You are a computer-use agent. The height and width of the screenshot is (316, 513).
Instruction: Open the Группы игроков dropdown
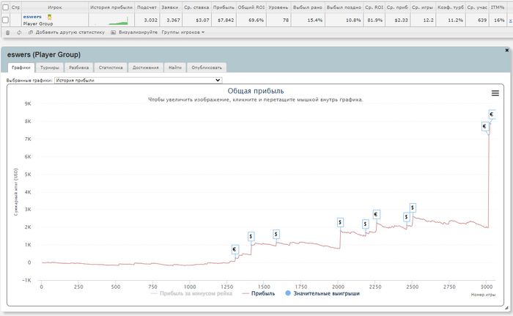[183, 32]
